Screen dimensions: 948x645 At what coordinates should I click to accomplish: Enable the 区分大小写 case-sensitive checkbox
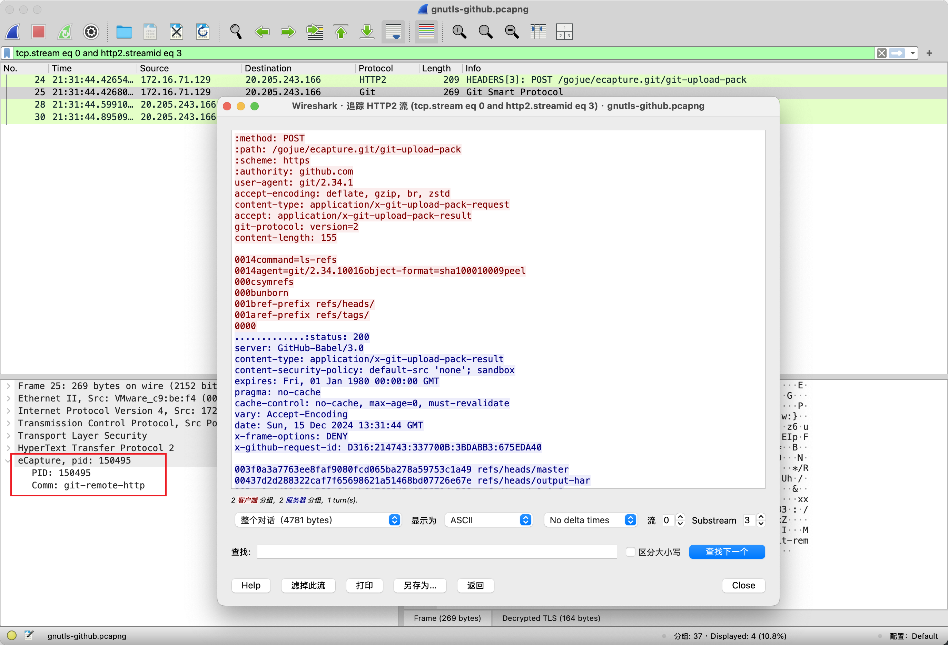[630, 552]
